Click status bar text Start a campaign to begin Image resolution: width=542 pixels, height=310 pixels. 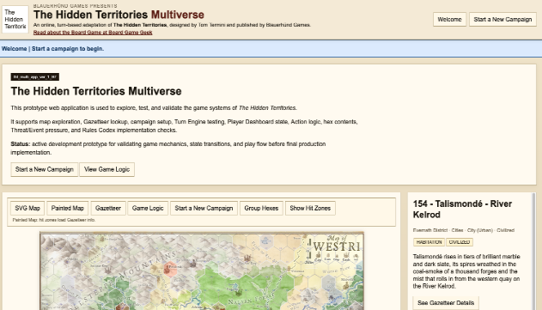point(68,49)
